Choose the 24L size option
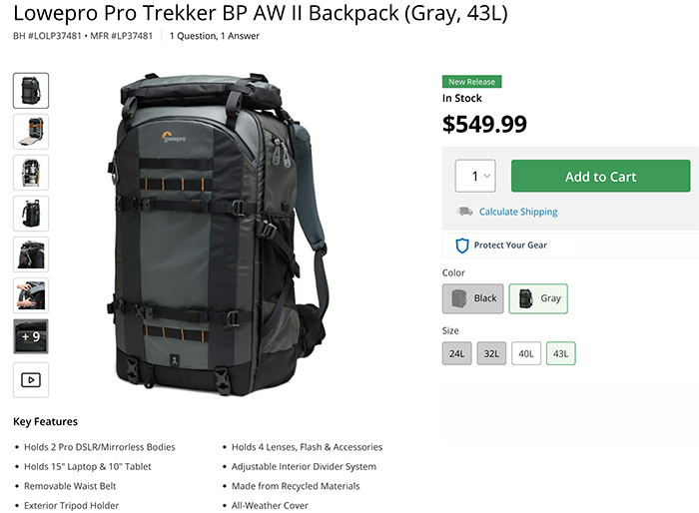 [457, 353]
